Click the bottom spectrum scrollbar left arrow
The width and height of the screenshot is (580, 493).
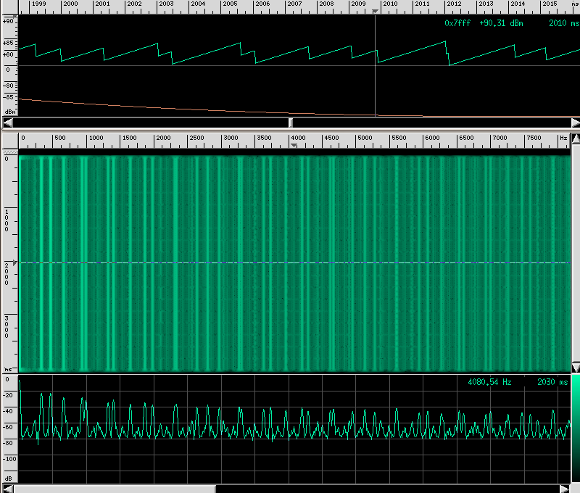click(x=9, y=489)
